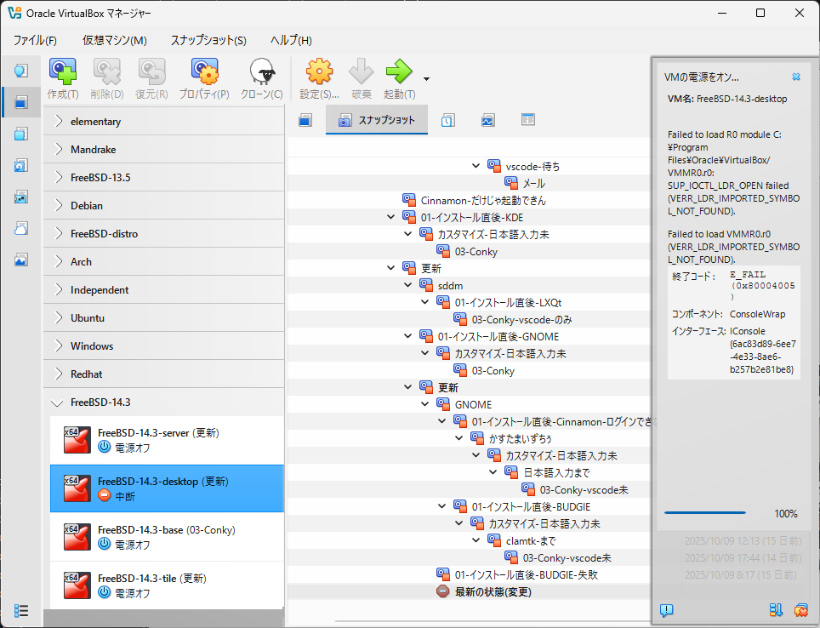Screen dimensions: 820x628
Task: Clear all notifications with the red-X bubble icon
Action: tap(800, 610)
